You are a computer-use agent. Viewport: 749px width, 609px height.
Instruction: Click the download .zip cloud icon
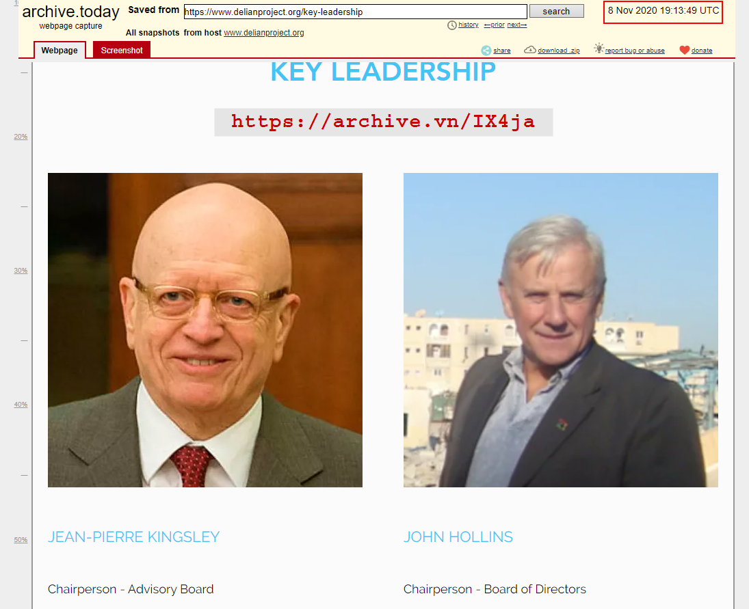tap(529, 50)
